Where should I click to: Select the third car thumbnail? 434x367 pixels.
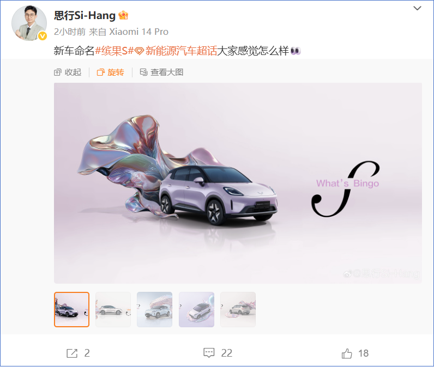pyautogui.click(x=155, y=309)
